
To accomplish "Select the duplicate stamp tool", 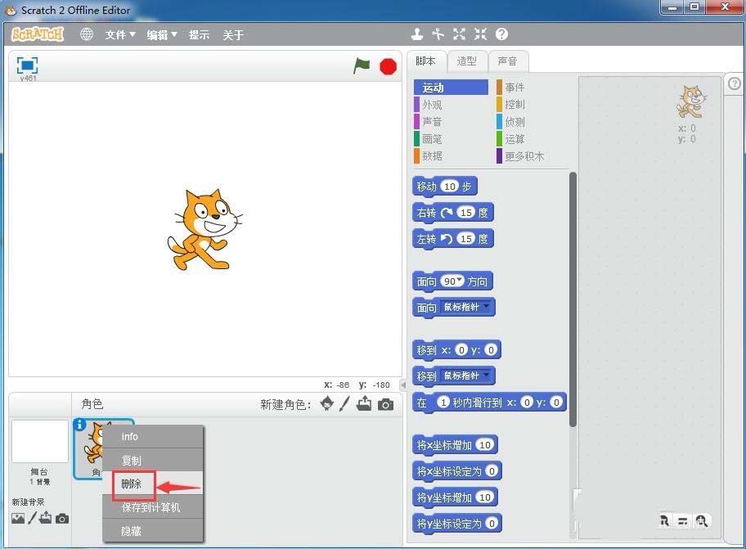I will pos(417,34).
